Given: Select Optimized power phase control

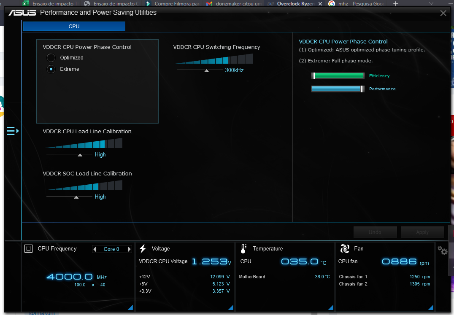Looking at the screenshot, I should pos(51,58).
